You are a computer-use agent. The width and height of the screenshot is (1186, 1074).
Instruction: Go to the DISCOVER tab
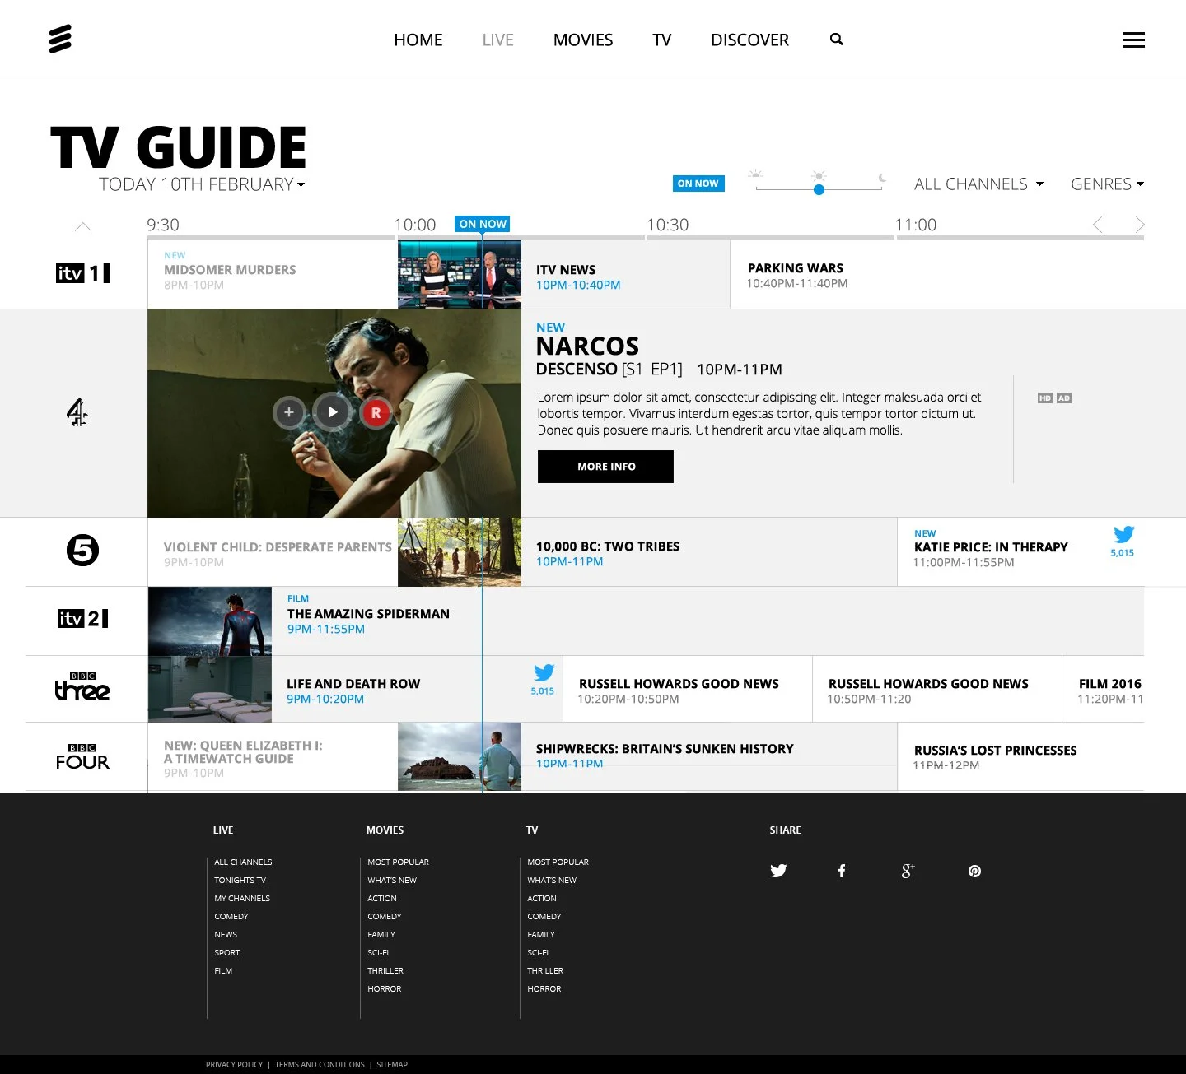(749, 40)
